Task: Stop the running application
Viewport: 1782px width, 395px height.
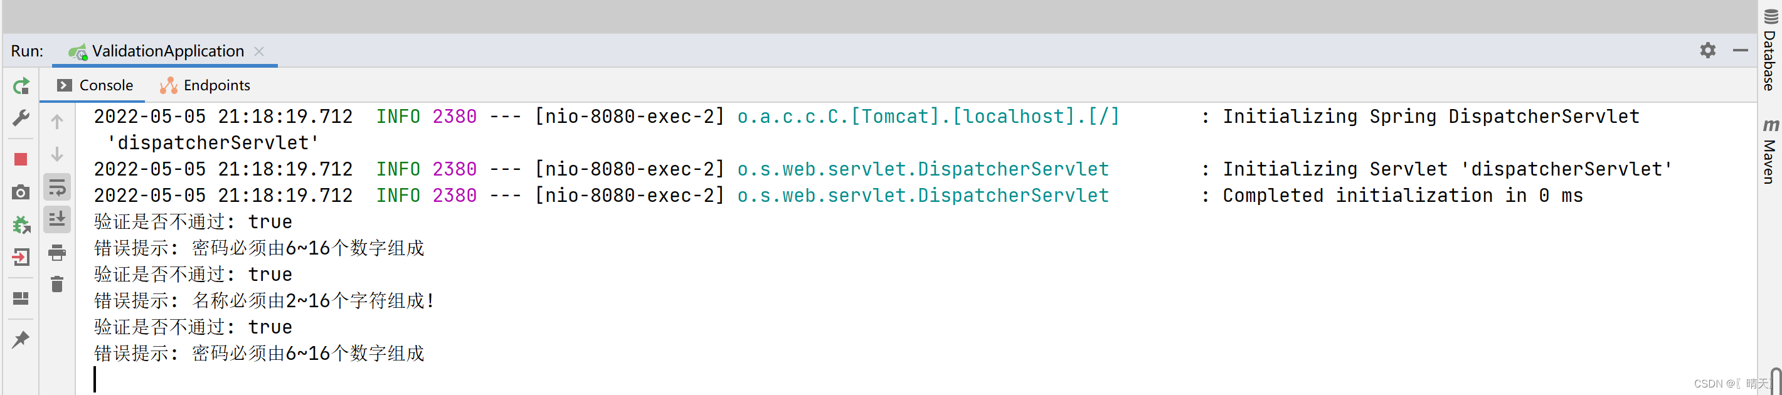Action: pyautogui.click(x=21, y=160)
